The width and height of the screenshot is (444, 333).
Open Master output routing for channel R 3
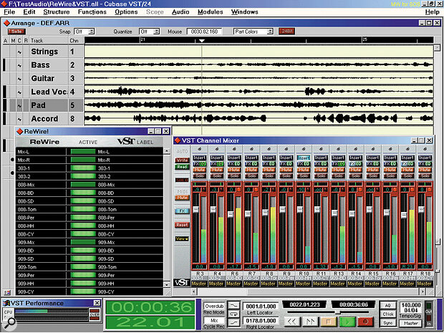pos(199,284)
